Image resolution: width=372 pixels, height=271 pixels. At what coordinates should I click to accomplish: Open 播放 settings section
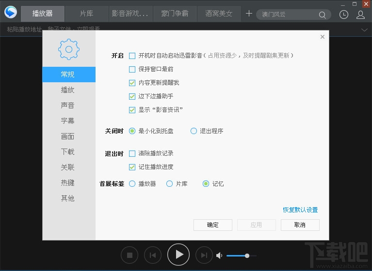pos(69,90)
